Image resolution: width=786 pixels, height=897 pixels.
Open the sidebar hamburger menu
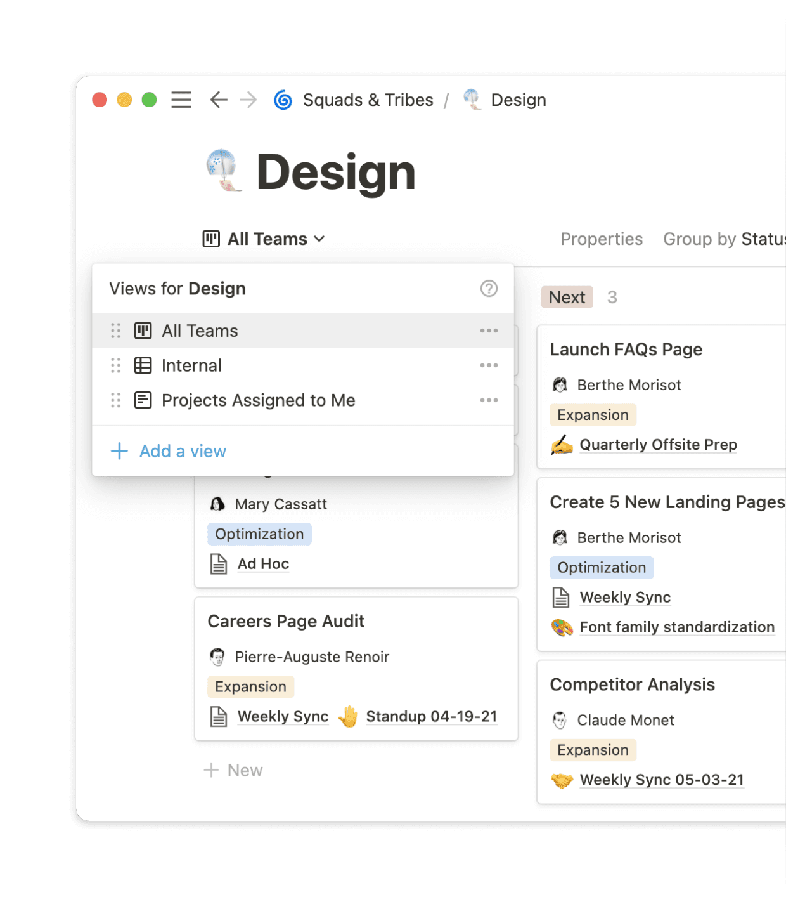(x=181, y=100)
